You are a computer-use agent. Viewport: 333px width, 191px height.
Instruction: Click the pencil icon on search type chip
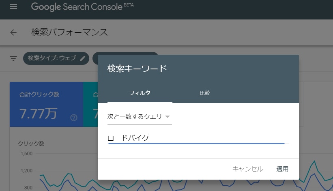(x=83, y=58)
